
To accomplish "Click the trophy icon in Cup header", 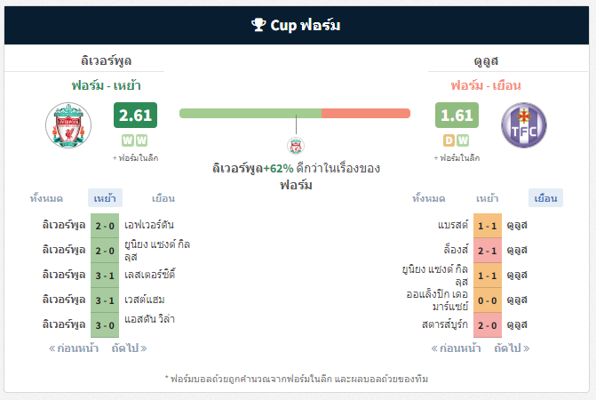I will [258, 25].
